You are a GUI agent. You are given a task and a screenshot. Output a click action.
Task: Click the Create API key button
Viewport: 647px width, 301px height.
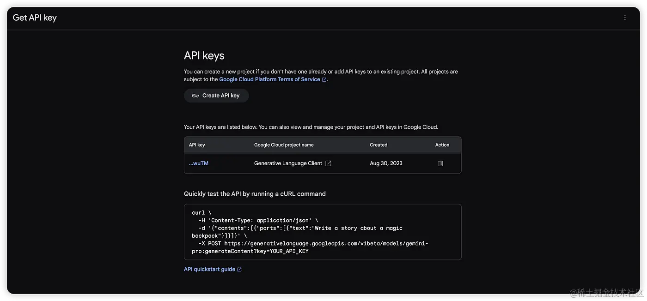[216, 96]
